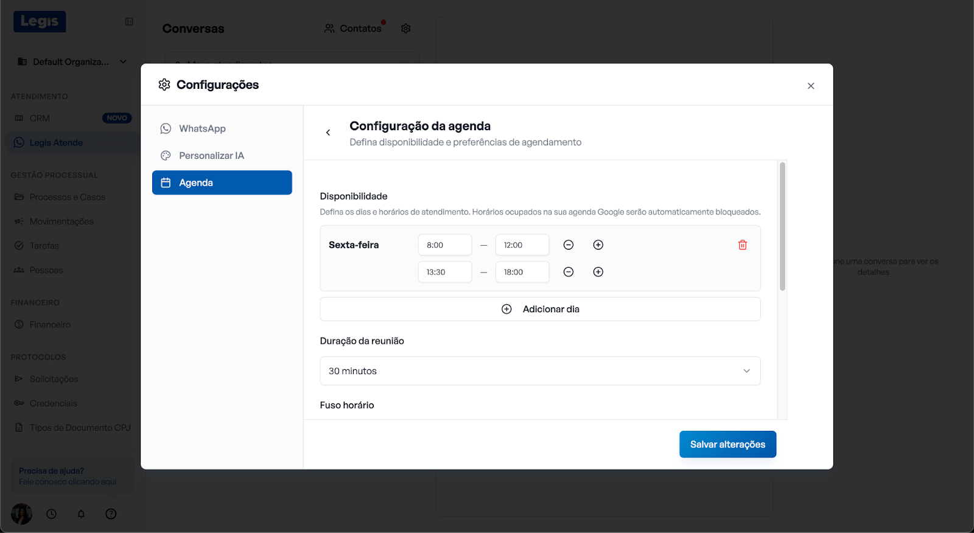Open the notifications bell icon
The height and width of the screenshot is (533, 974).
(81, 514)
